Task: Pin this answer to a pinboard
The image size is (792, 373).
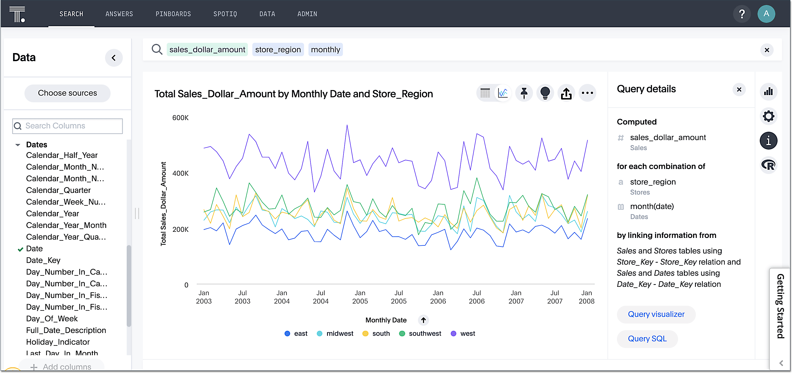Action: [524, 93]
